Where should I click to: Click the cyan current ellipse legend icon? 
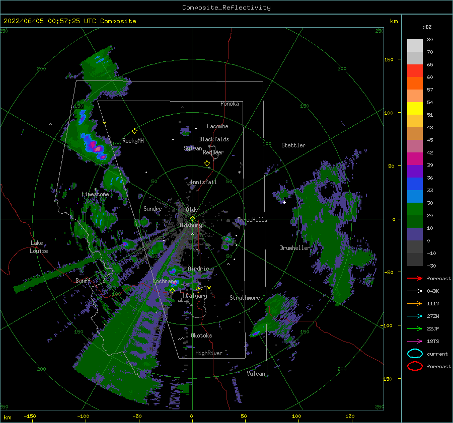(x=415, y=354)
